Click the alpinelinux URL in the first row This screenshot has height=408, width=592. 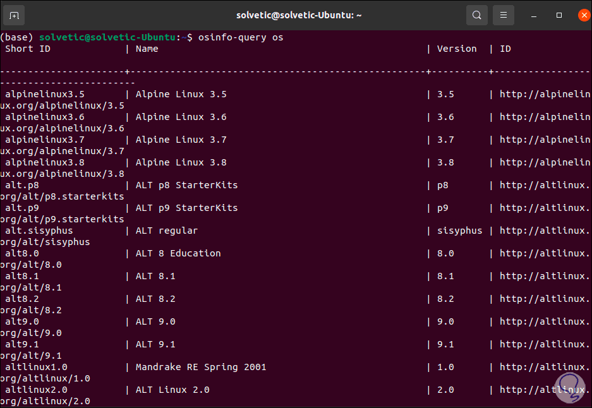(545, 93)
